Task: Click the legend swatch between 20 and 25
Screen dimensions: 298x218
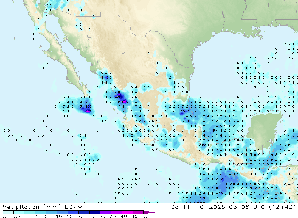Action: pyautogui.click(x=84, y=212)
